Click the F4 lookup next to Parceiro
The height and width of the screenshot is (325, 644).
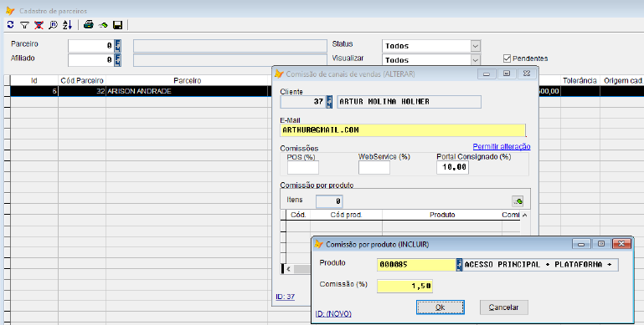(x=117, y=45)
